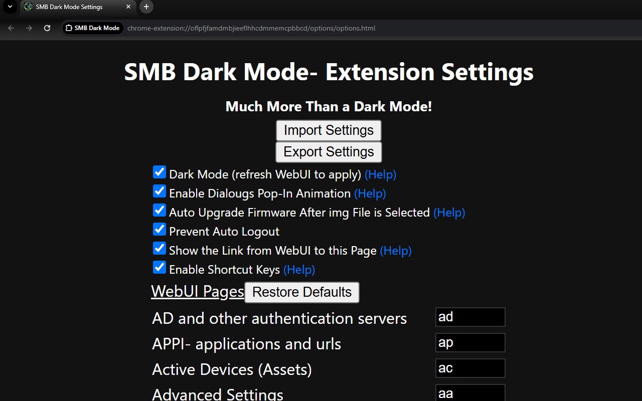
Task: Click the SMB Dark Mode extension chip
Action: [x=93, y=28]
